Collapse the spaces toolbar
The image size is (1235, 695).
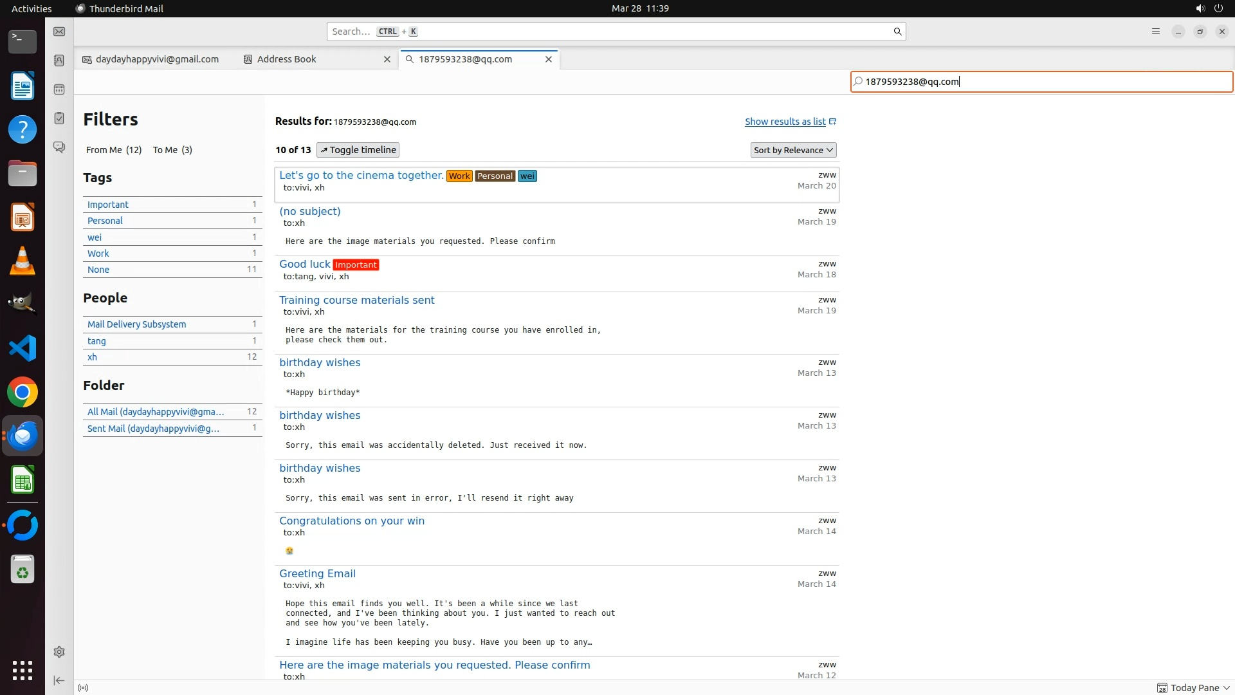coord(59,680)
